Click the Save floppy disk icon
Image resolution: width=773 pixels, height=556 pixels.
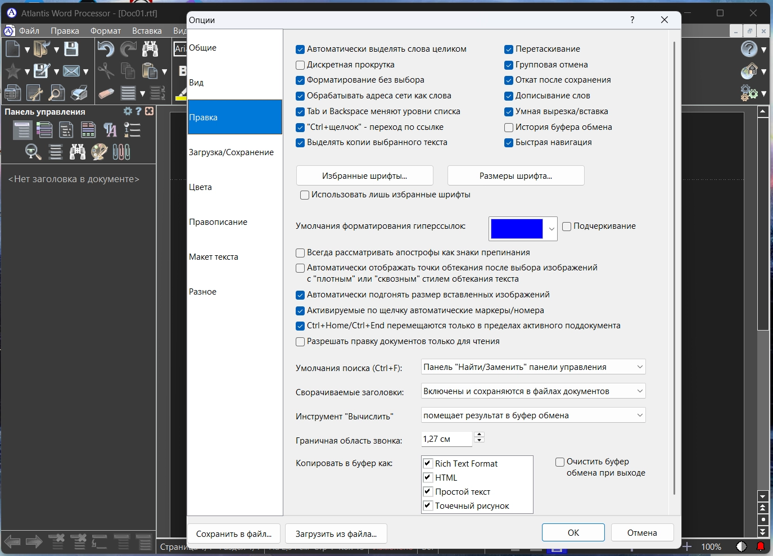(x=71, y=49)
